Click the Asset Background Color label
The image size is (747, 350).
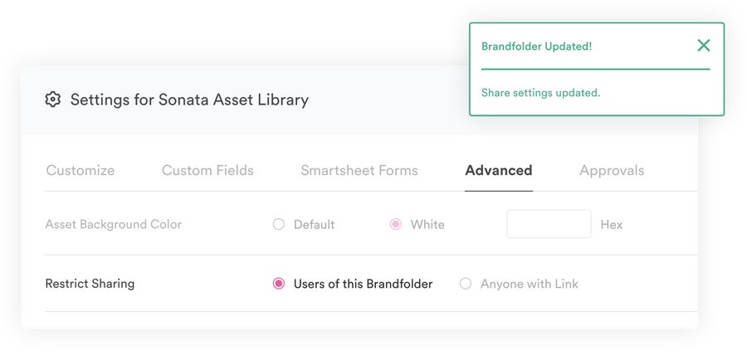(114, 224)
